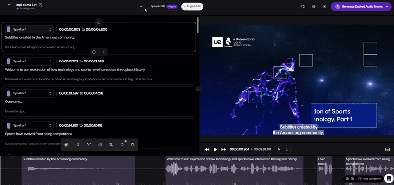Select the English (US) language tab
This screenshot has width=394, height=185.
click(193, 7)
